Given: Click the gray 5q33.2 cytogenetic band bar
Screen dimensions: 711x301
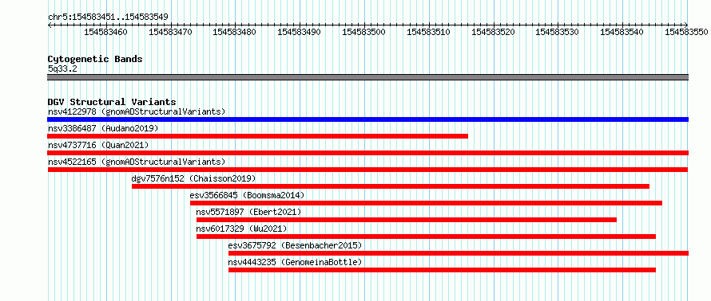Looking at the screenshot, I should [367, 77].
